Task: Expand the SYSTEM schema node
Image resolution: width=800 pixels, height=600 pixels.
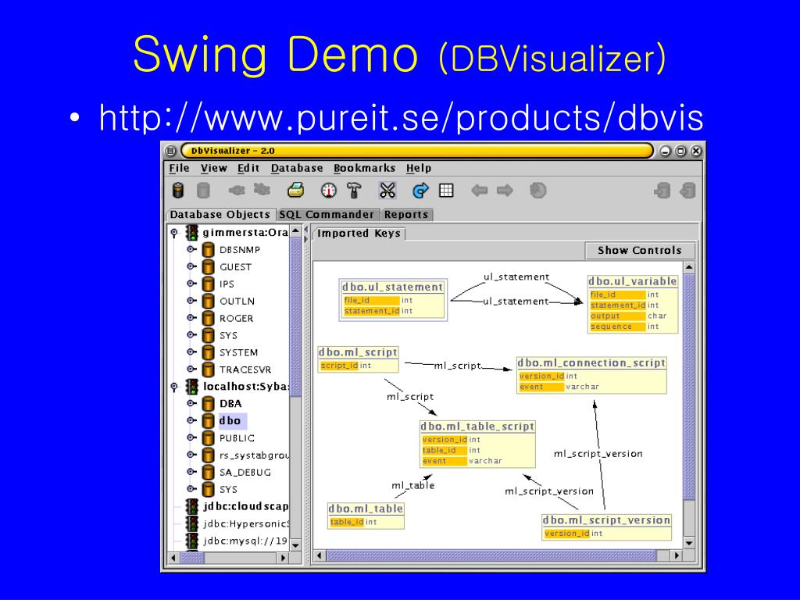Action: click(191, 352)
